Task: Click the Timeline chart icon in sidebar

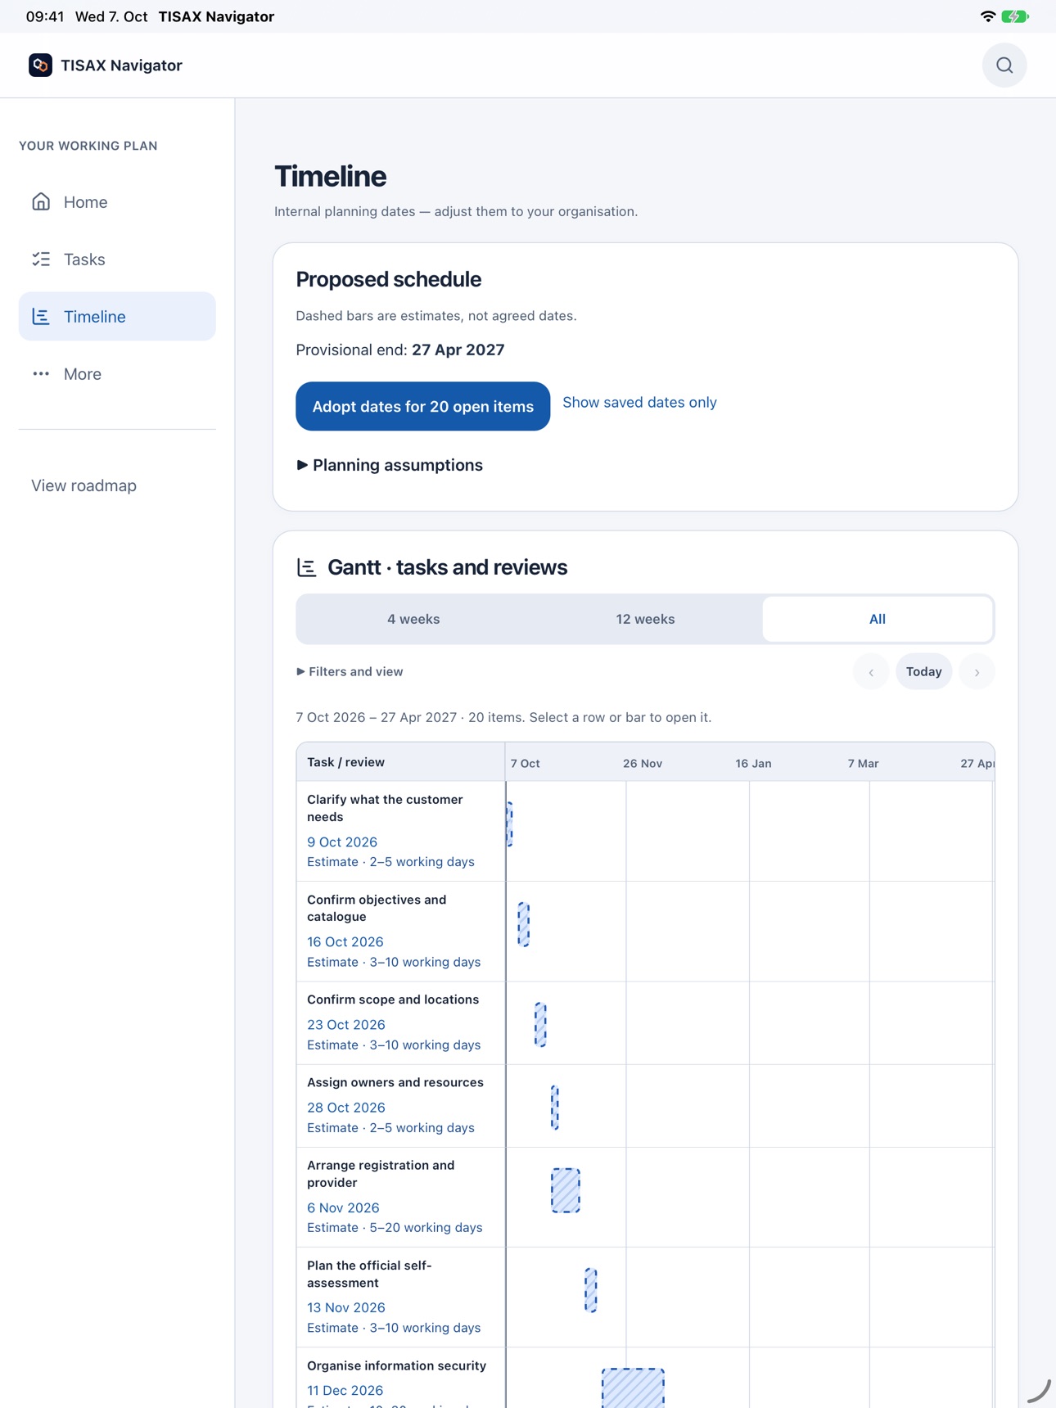Action: 41,317
